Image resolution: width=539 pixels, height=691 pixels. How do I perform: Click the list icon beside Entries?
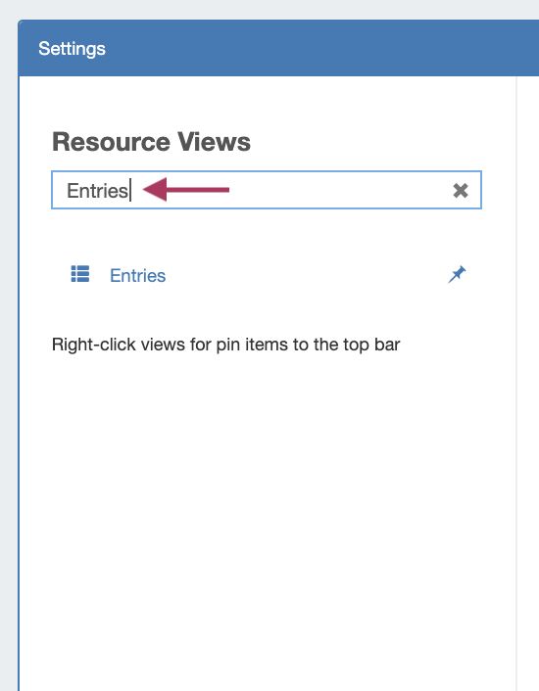[x=80, y=274]
